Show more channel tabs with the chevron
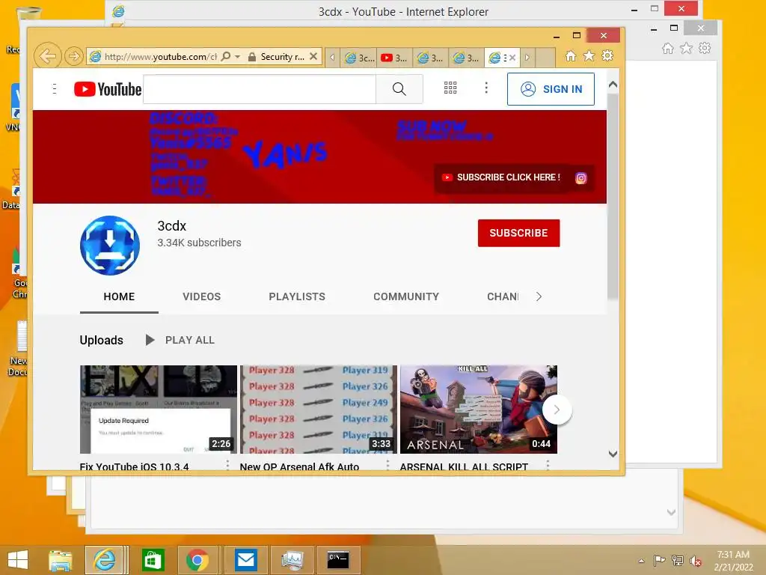The image size is (766, 575). (x=539, y=296)
